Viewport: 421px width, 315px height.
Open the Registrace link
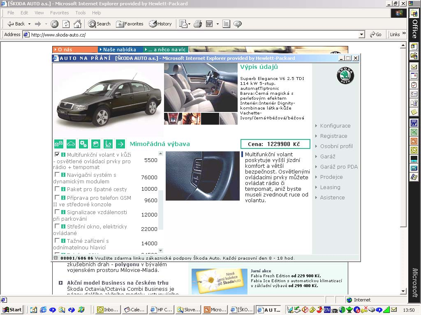[333, 136]
